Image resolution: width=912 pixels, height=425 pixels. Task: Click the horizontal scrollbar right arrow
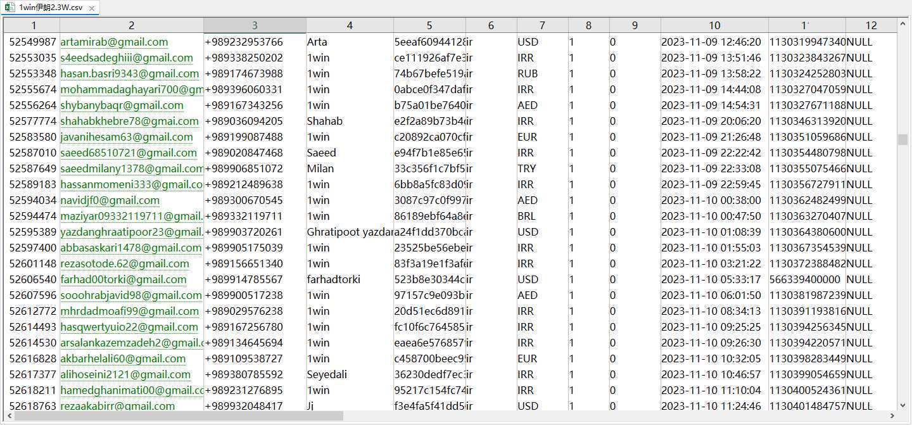[892, 416]
